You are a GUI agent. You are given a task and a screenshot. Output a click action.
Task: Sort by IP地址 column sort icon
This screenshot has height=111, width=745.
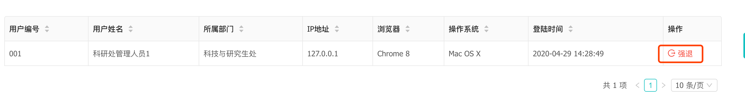click(337, 29)
